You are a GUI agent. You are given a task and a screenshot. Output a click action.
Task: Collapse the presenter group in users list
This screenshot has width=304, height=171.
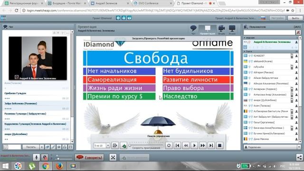pos(245,38)
